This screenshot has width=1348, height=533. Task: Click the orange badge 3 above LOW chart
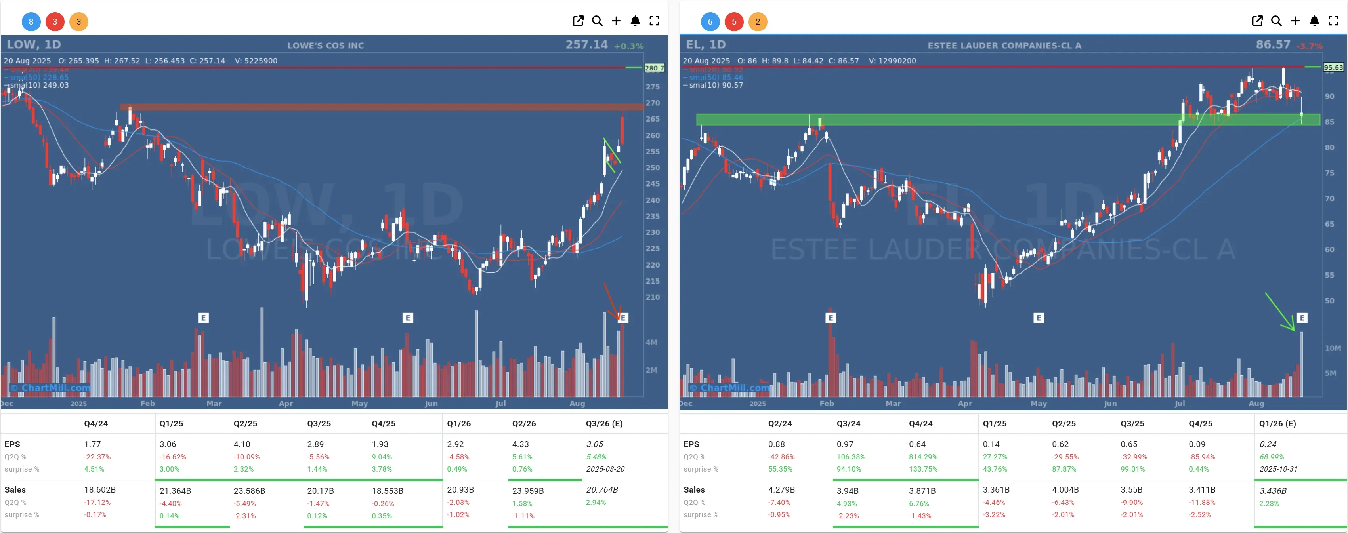tap(79, 21)
